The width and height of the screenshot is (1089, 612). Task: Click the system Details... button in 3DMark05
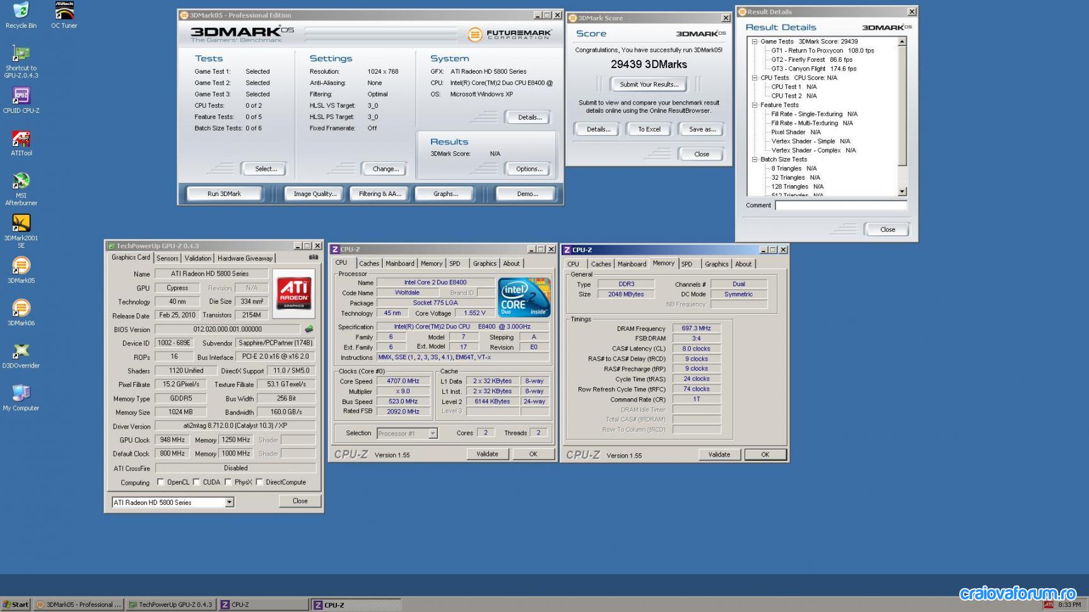(530, 117)
